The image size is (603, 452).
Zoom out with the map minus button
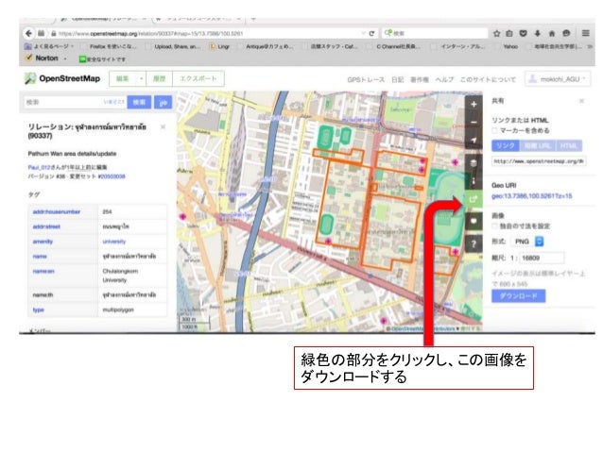pos(474,122)
